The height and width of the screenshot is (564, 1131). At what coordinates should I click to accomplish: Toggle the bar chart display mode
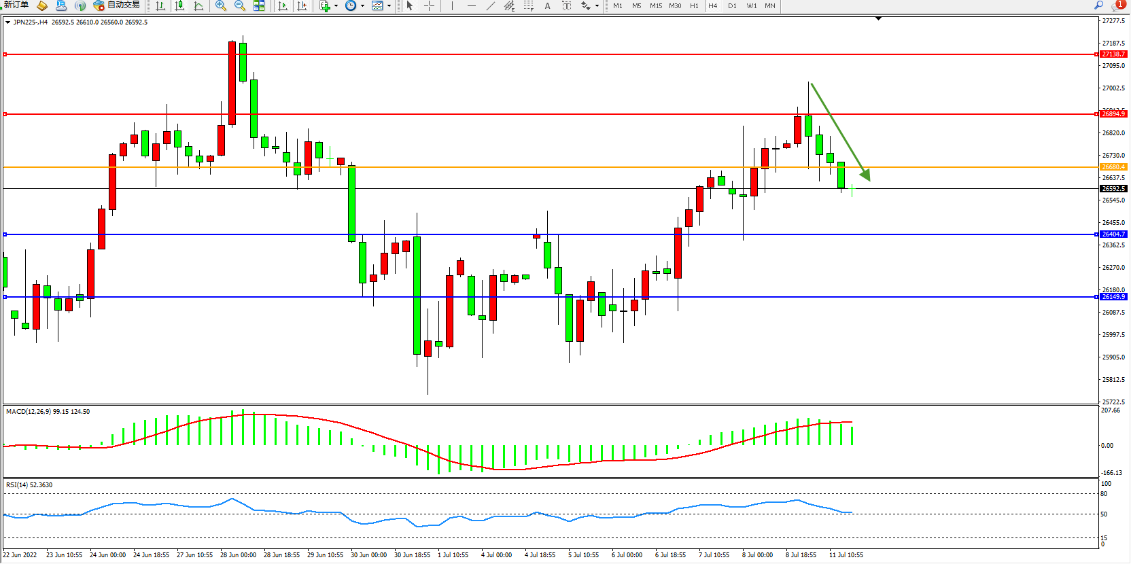[160, 5]
